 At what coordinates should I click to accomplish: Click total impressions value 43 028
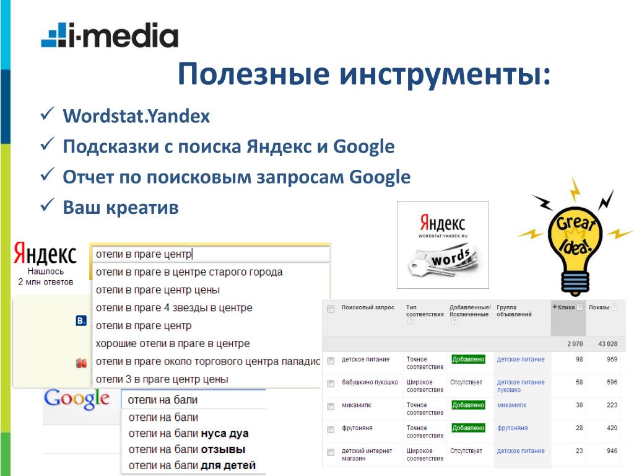click(608, 343)
